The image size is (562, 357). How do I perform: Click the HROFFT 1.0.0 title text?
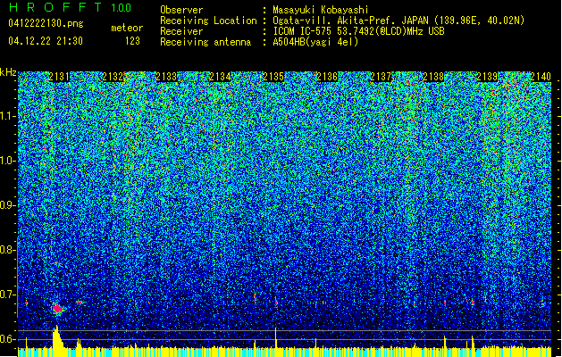[x=70, y=7]
